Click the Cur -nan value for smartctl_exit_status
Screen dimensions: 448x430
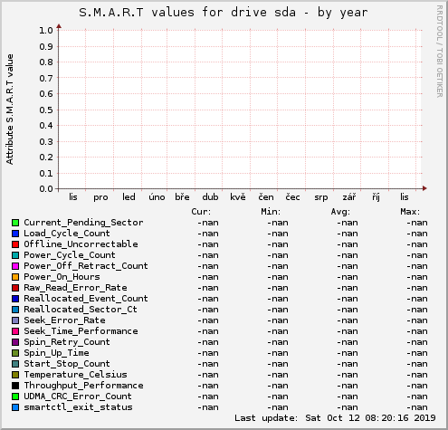[x=208, y=407]
